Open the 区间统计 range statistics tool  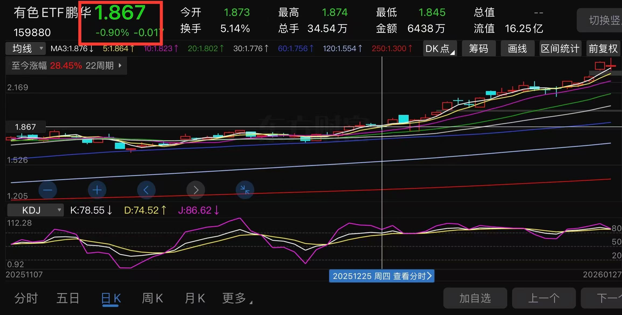[x=560, y=49]
